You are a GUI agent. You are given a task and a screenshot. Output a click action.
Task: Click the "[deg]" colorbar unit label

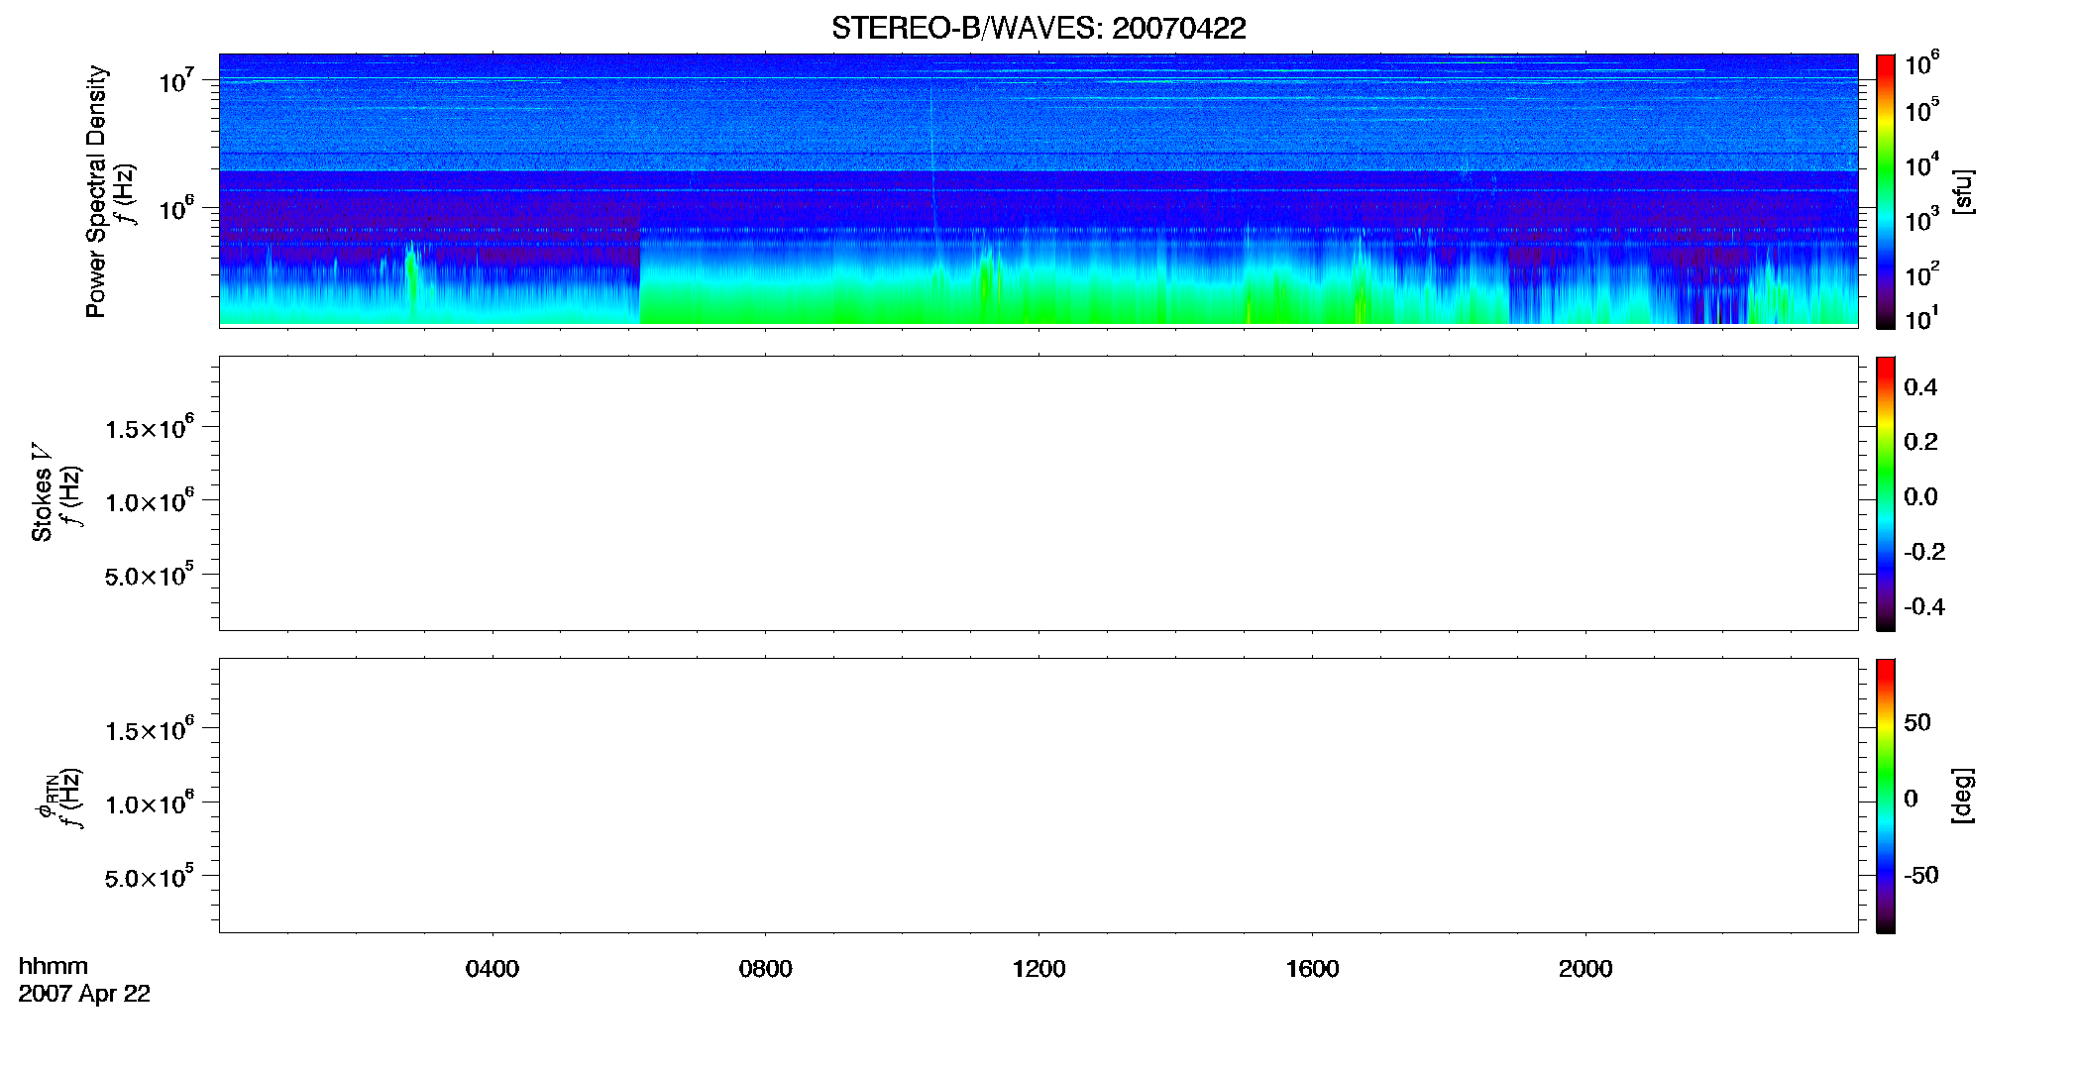(x=1963, y=796)
